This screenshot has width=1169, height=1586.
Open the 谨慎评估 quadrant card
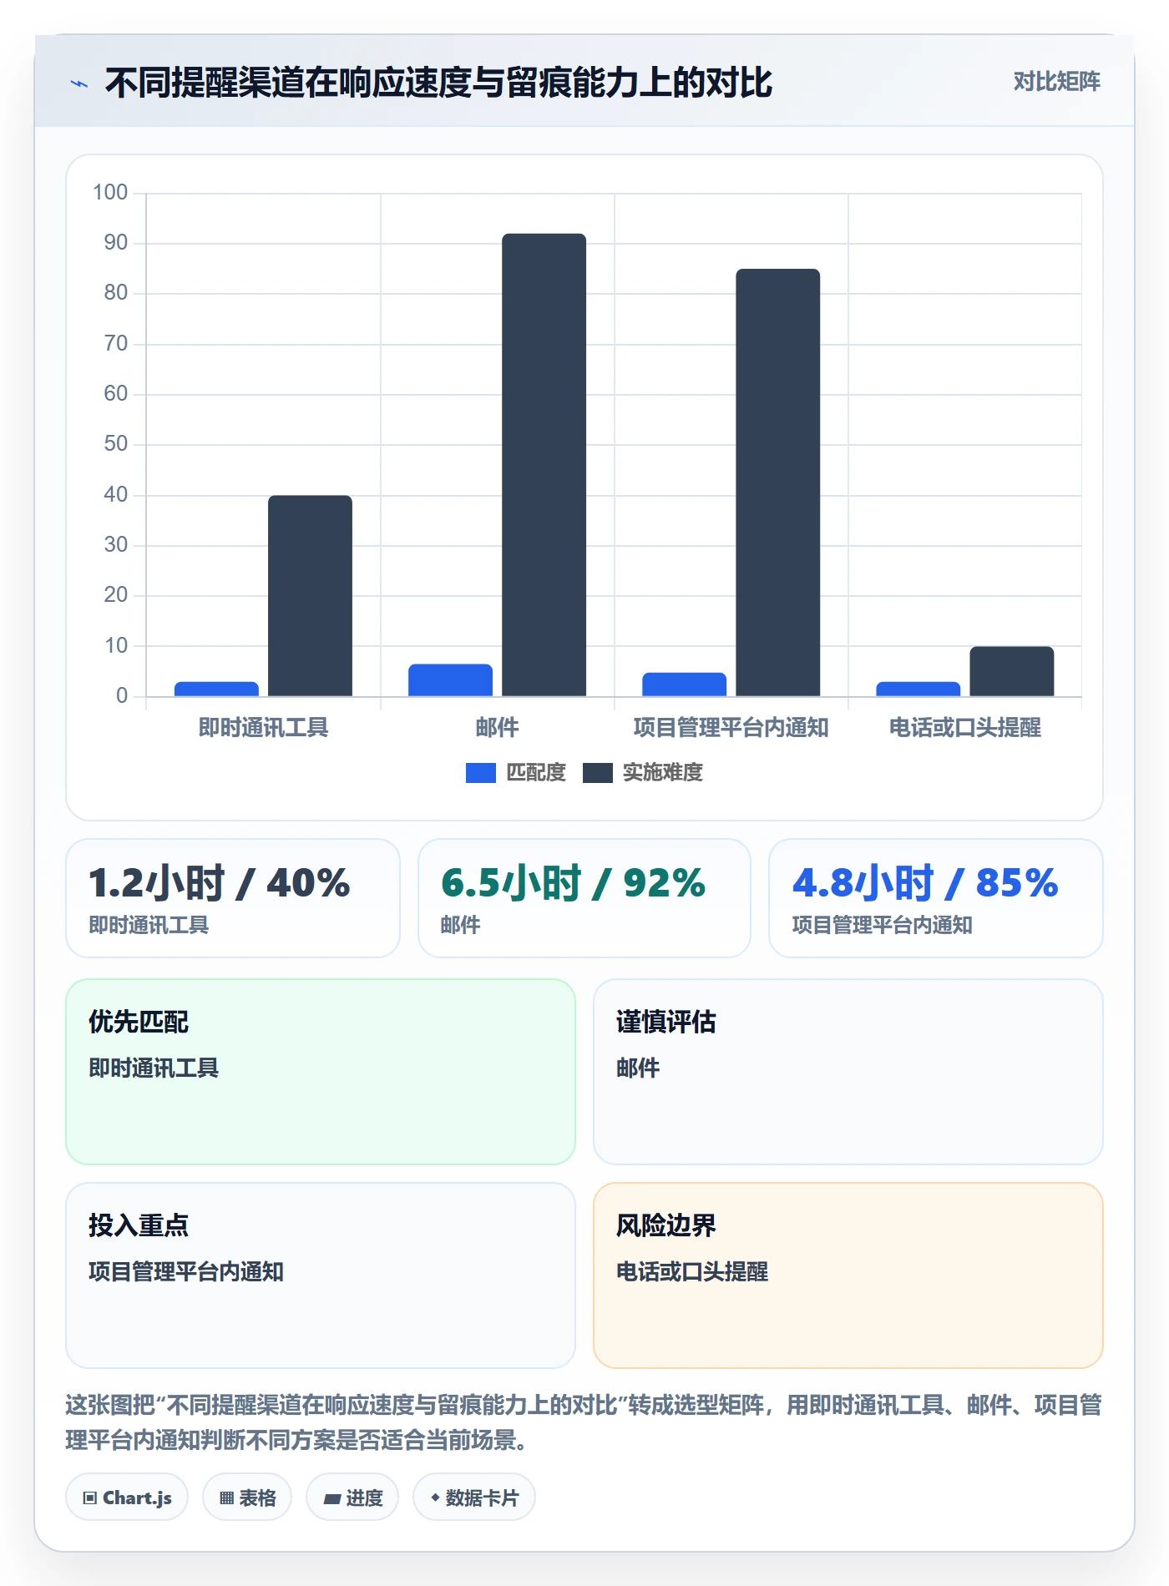click(x=848, y=1072)
